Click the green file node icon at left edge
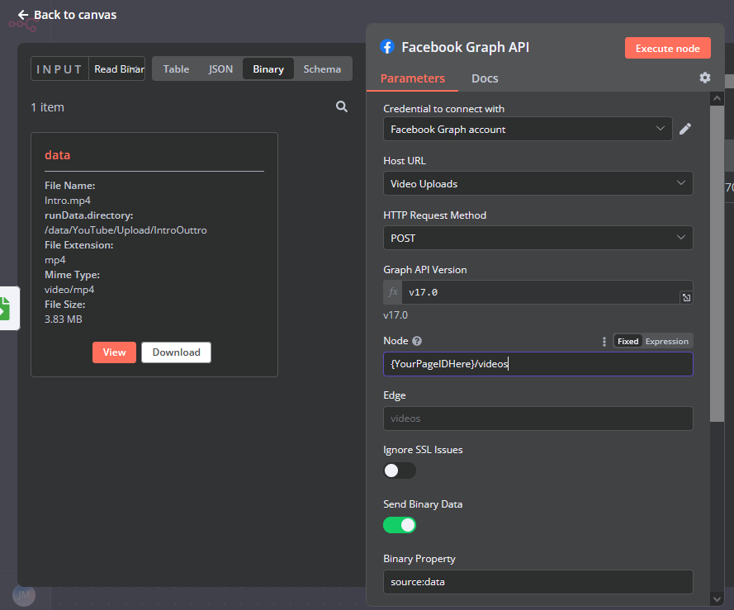Viewport: 734px width, 610px height. (5, 309)
